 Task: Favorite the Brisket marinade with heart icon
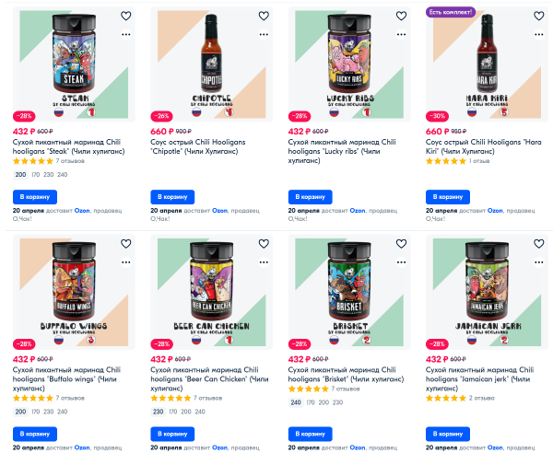pos(401,243)
